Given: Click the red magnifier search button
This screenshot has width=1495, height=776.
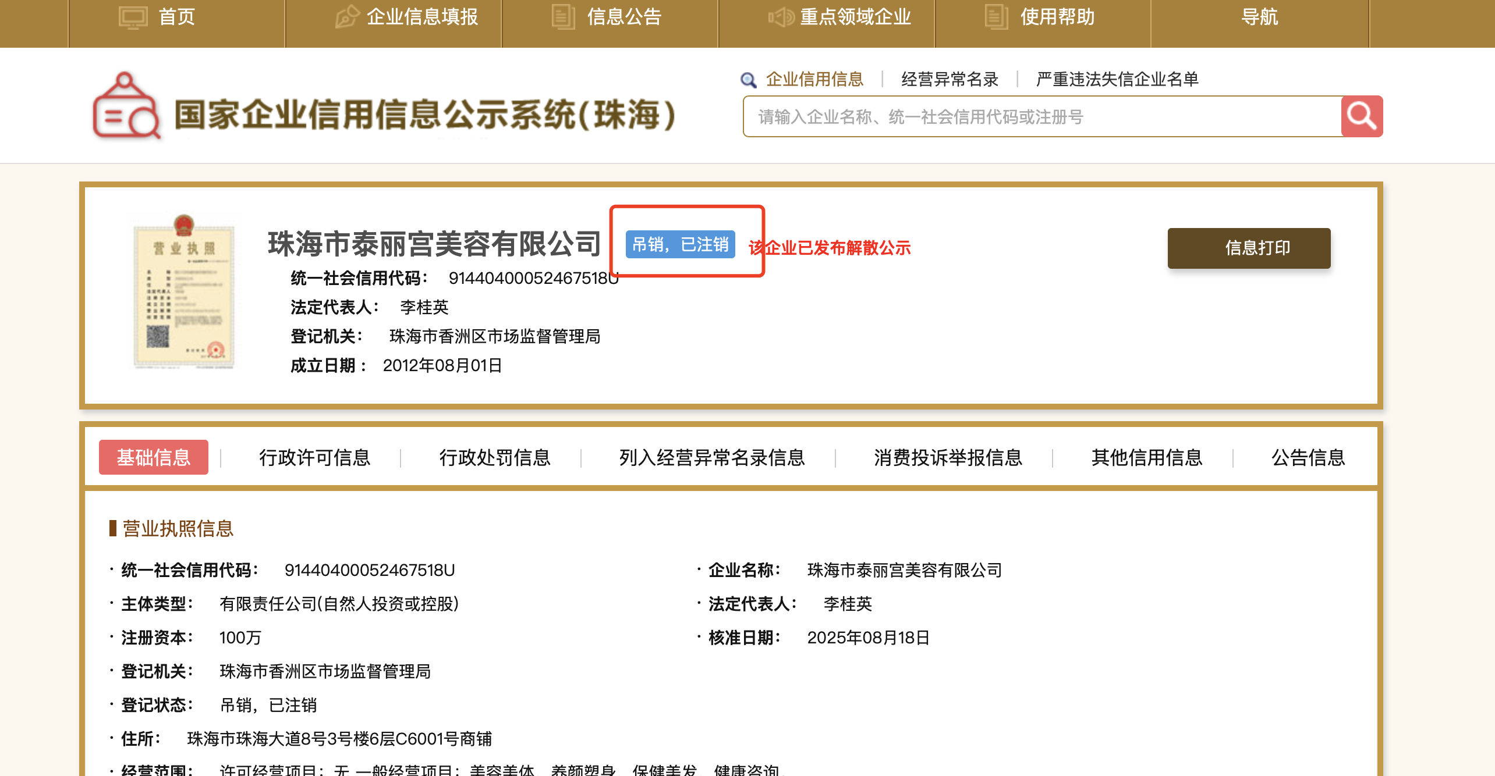Looking at the screenshot, I should 1361,116.
